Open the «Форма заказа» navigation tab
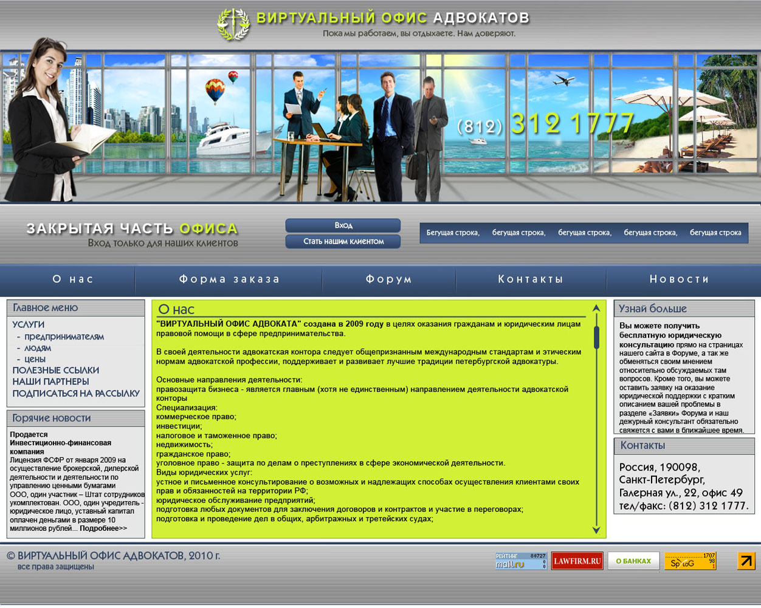This screenshot has width=761, height=608. point(229,279)
